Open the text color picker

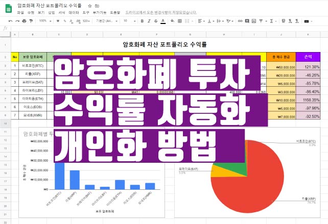click(163, 21)
